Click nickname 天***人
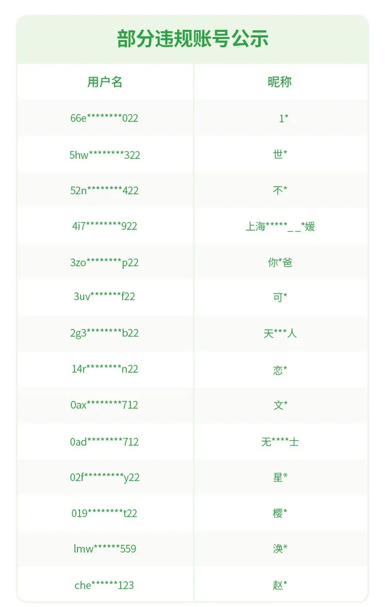The image size is (385, 607). (280, 333)
